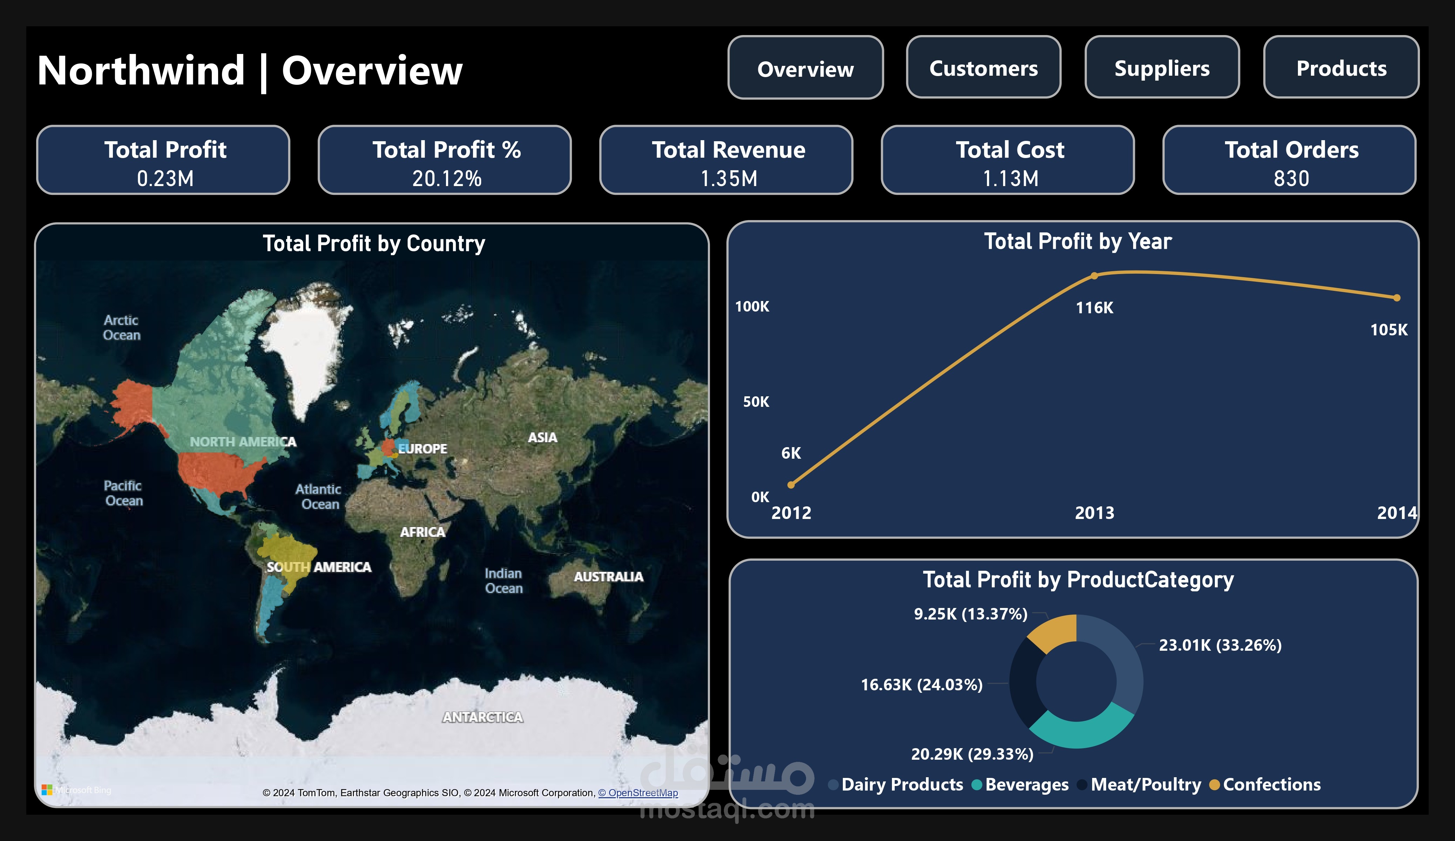Viewport: 1455px width, 841px height.
Task: Open the OpenStreetMap attribution link
Action: tap(637, 793)
